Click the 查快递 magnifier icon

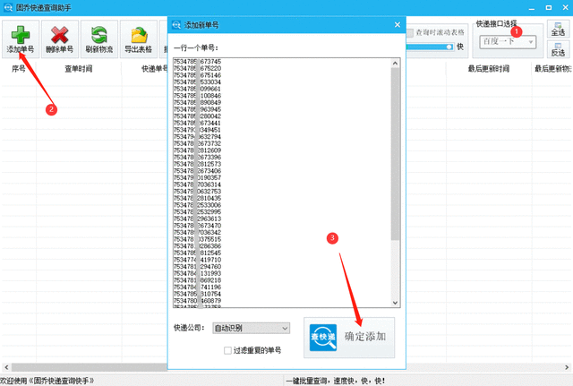(323, 338)
